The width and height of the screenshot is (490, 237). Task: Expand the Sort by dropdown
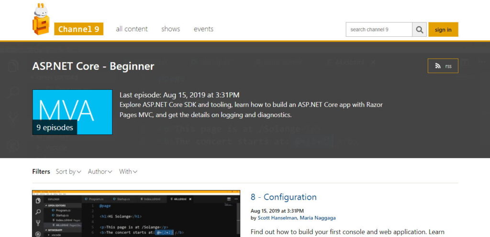[68, 172]
